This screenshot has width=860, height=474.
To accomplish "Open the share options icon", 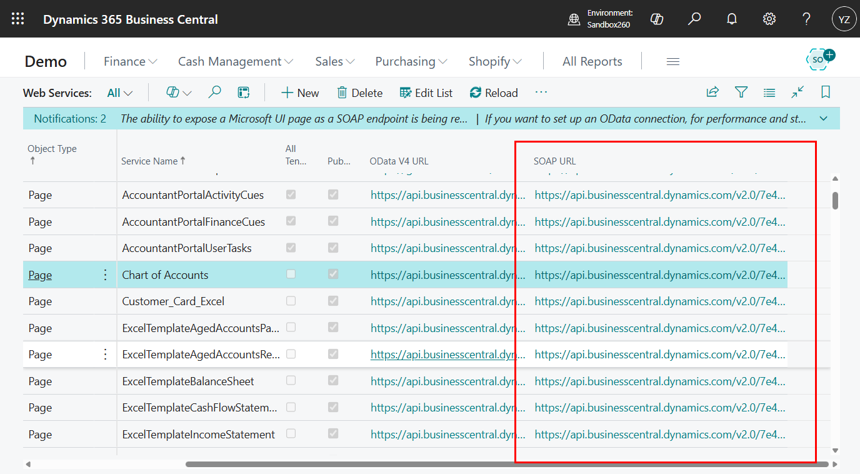I will coord(712,92).
